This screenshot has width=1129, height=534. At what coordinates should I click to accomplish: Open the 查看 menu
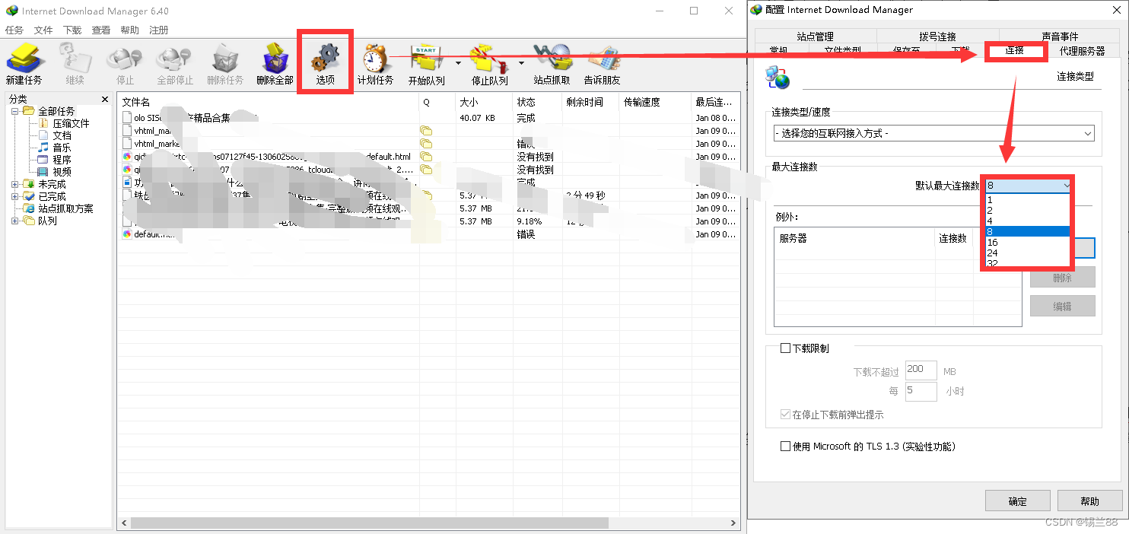click(101, 30)
